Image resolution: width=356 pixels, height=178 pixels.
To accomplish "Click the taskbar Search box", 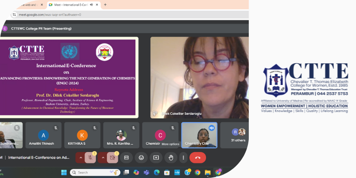I will pos(95,173).
